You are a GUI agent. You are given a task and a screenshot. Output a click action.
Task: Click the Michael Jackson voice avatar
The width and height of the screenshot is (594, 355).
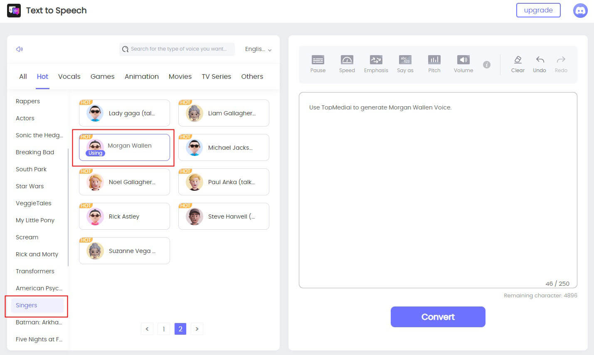(195, 147)
